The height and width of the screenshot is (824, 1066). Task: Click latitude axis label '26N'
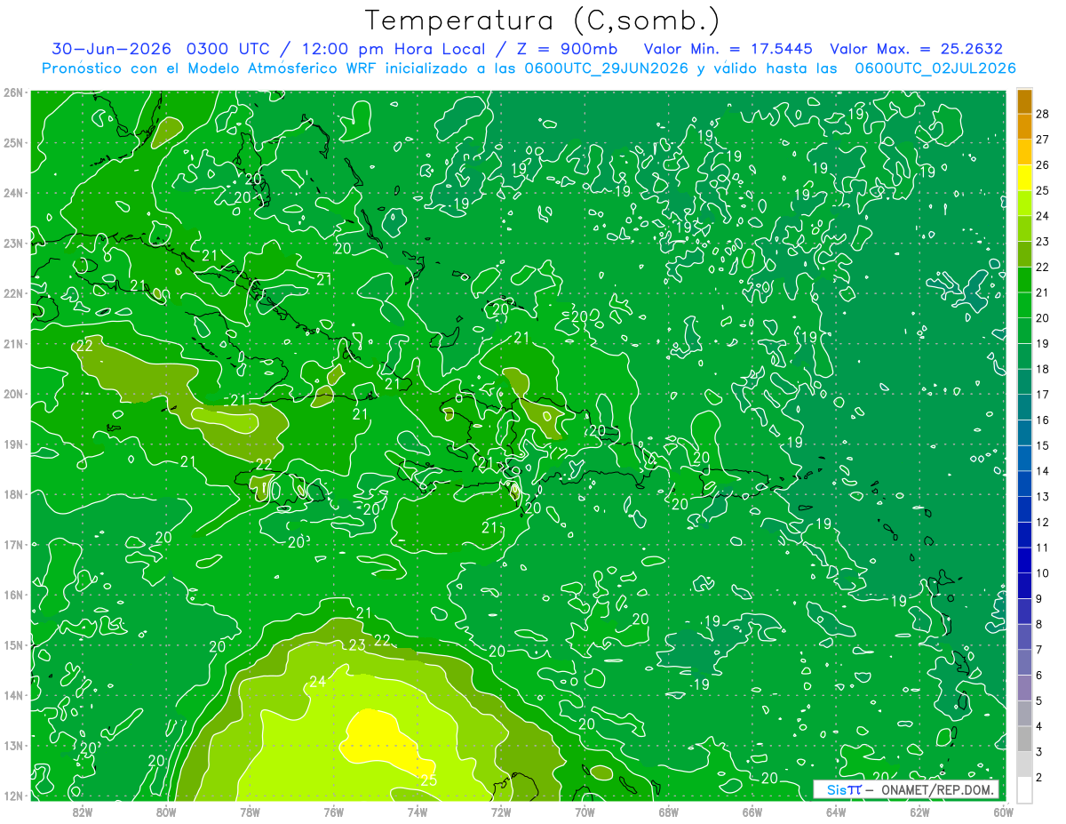point(12,92)
